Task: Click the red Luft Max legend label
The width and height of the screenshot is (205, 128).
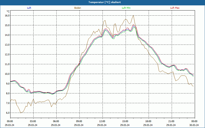Action: point(175,8)
